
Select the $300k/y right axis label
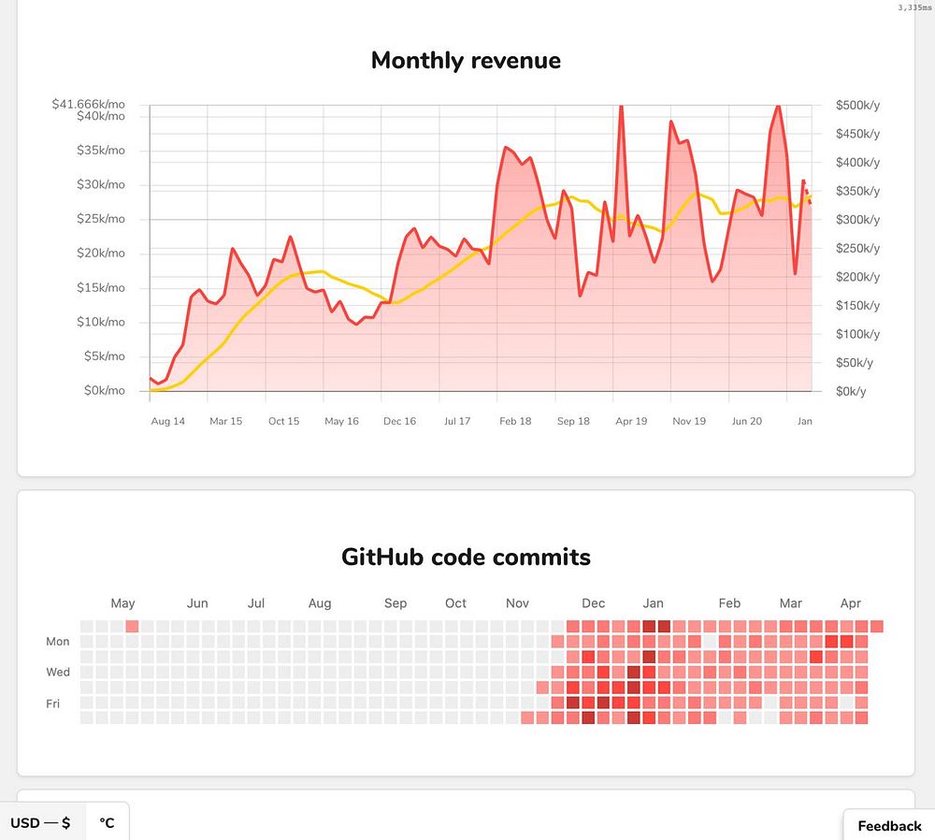pos(857,220)
